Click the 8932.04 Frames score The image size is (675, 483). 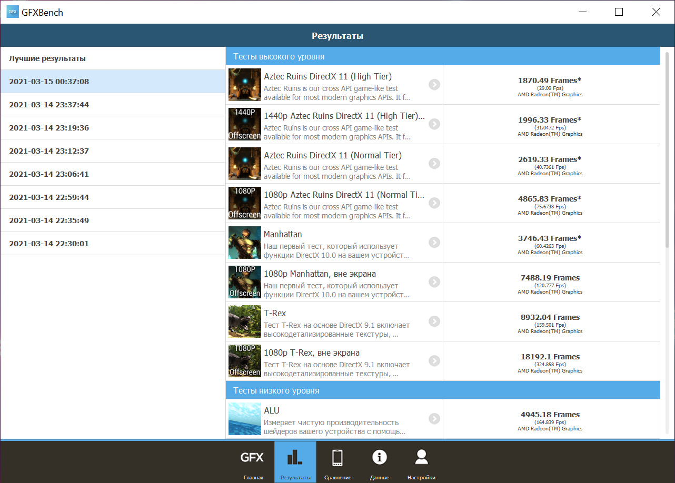(x=550, y=317)
